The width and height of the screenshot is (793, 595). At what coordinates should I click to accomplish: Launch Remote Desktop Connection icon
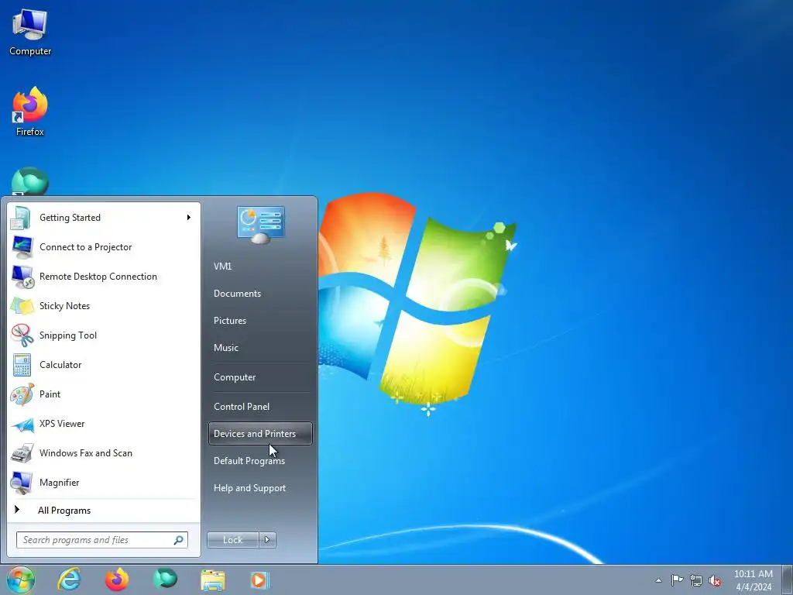22,277
